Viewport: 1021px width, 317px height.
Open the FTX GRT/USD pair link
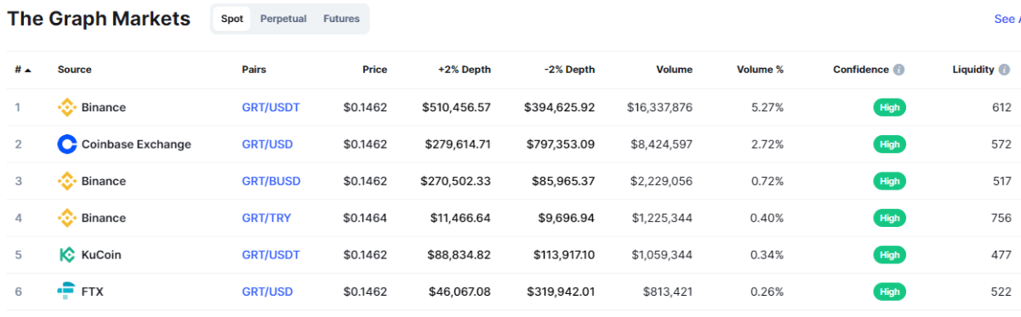point(267,292)
